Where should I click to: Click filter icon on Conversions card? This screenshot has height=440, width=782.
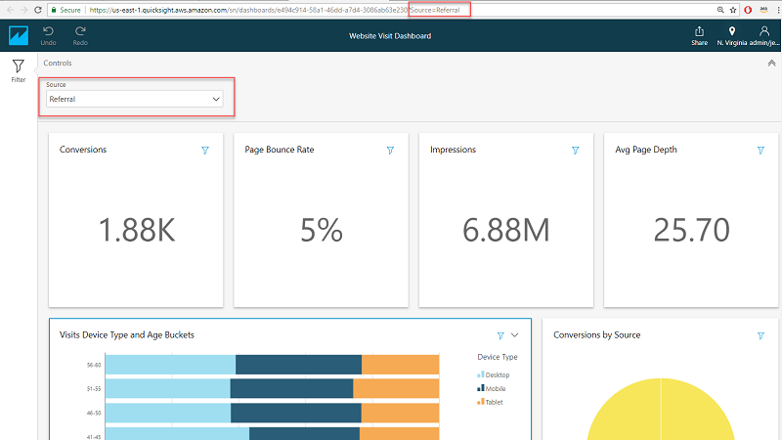click(x=204, y=151)
